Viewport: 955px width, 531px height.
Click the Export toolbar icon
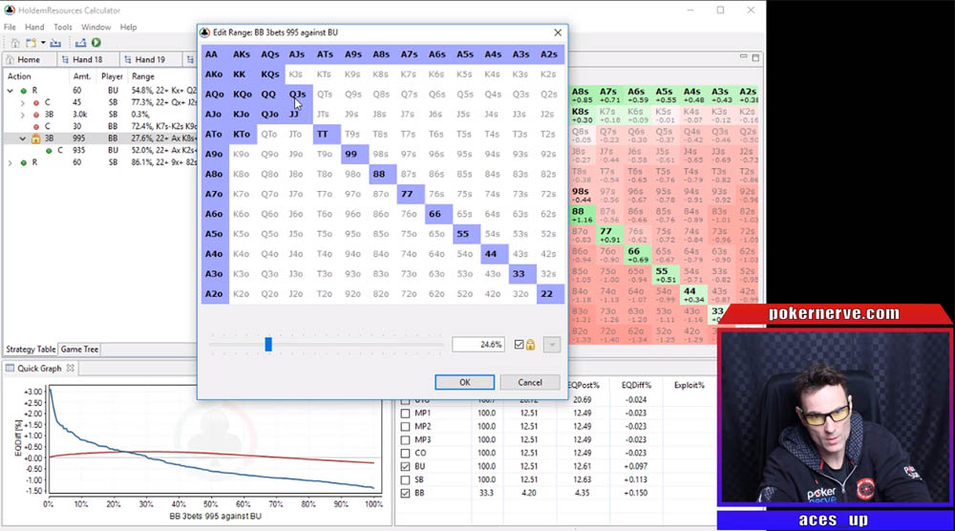pyautogui.click(x=80, y=43)
